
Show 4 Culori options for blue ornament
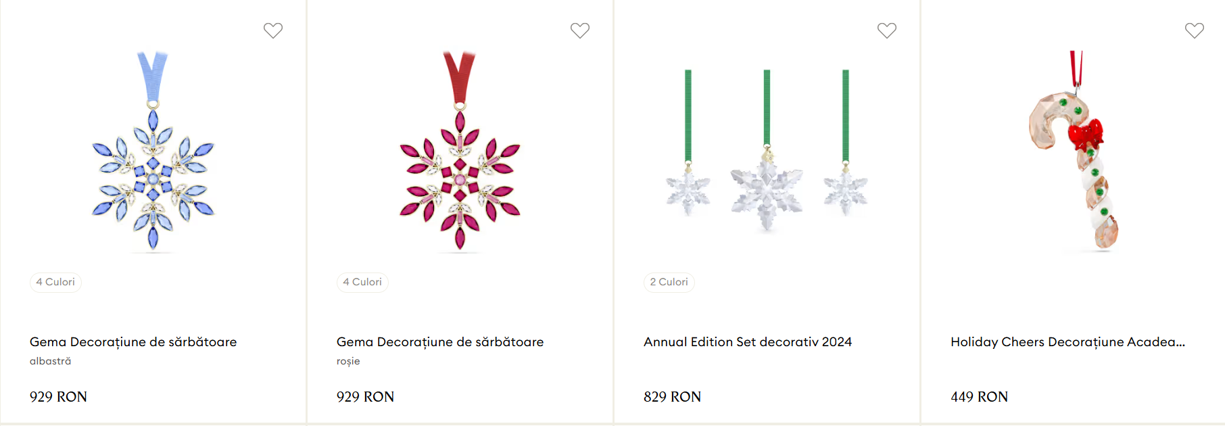coord(55,282)
